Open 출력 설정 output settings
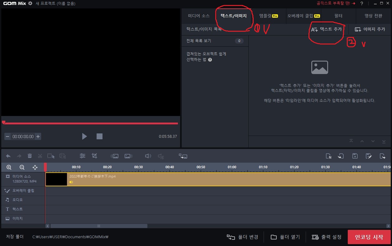The image size is (392, 246). (x=327, y=237)
